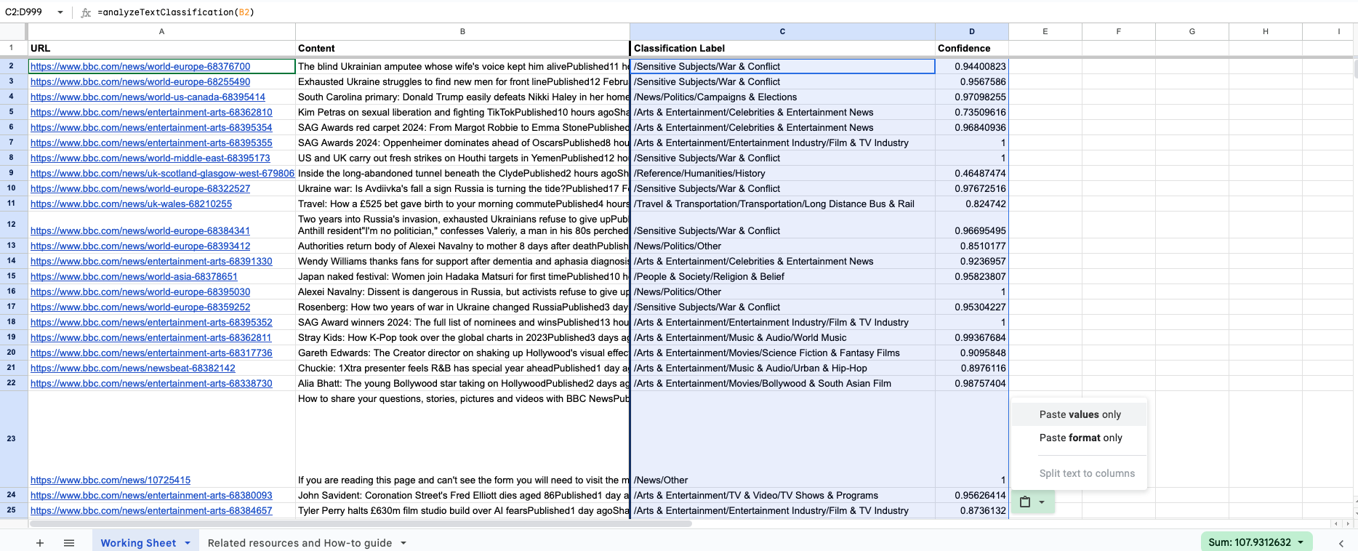Click the horizontal scroll right arrow
Viewport: 1358px width, 551px height.
tap(1346, 523)
